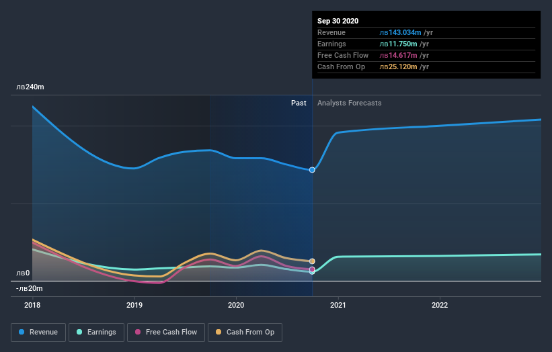Toggle the Revenue legend series
The image size is (552, 352).
pos(38,333)
